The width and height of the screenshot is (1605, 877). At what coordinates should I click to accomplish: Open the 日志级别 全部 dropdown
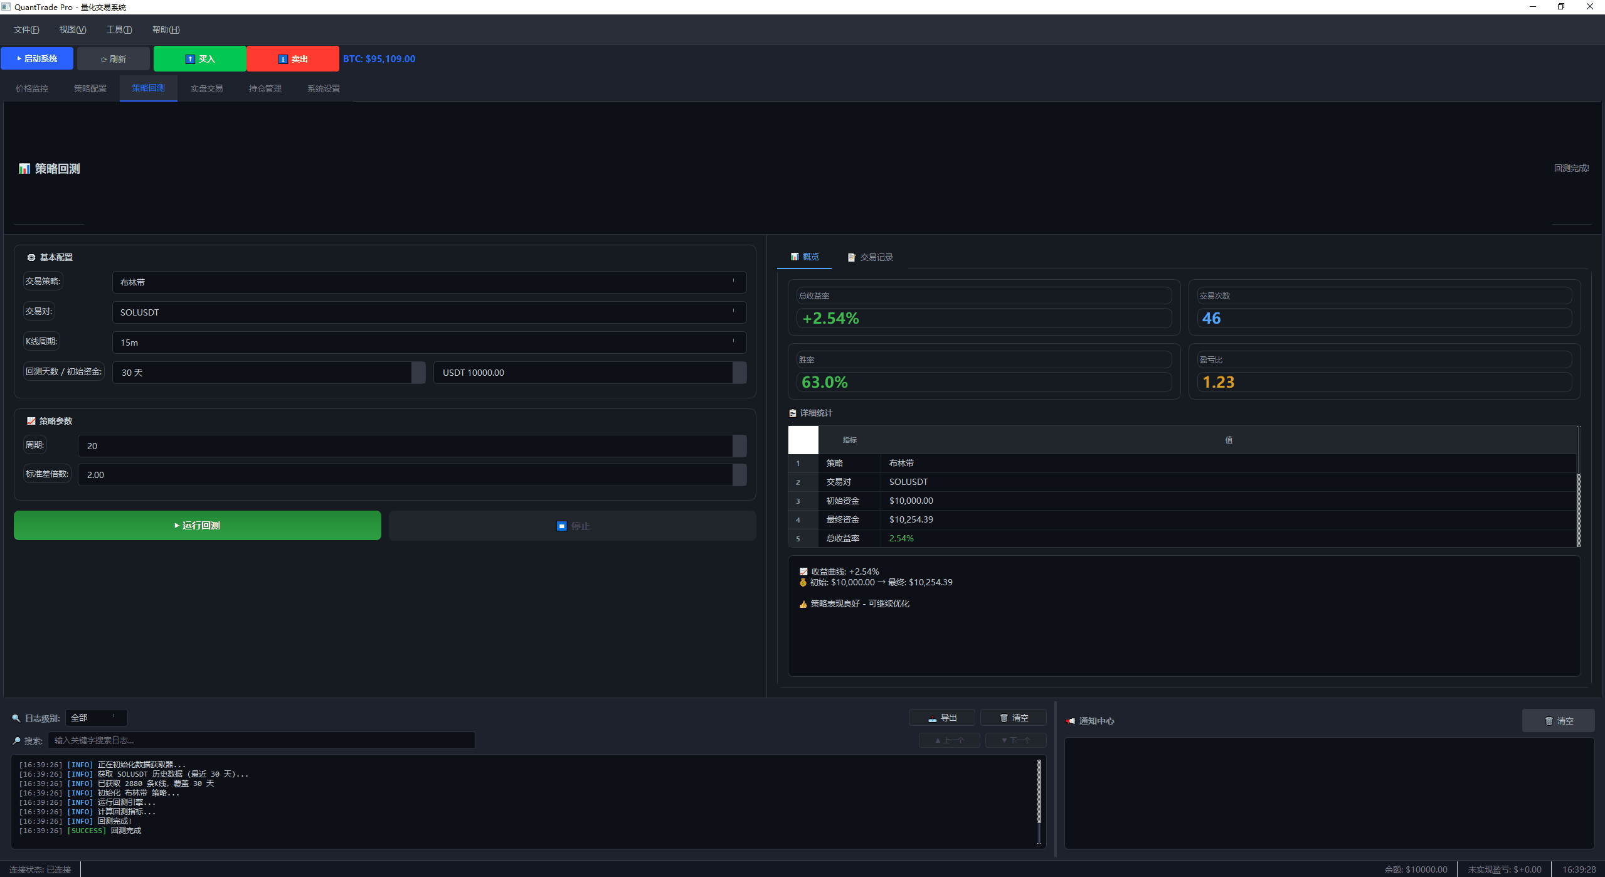click(96, 718)
